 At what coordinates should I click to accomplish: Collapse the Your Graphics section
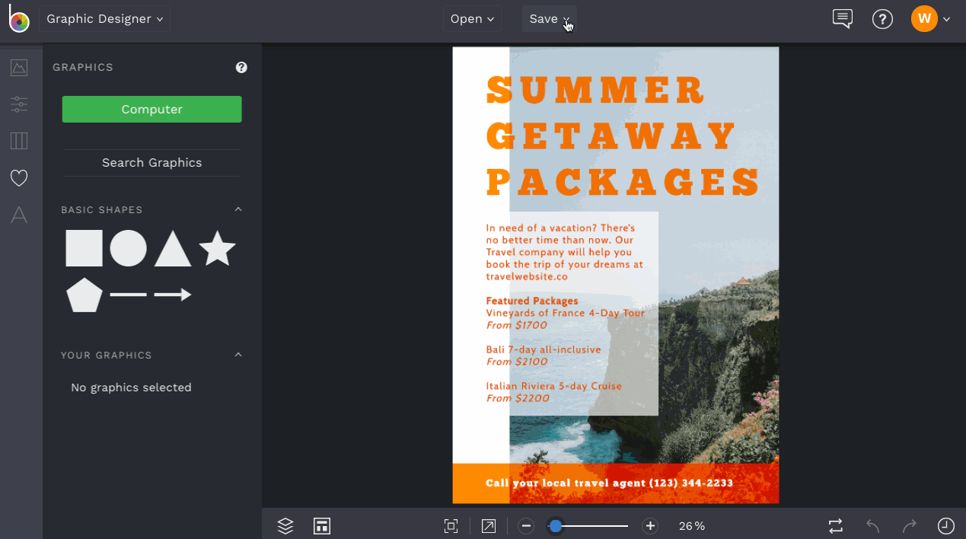(x=238, y=355)
